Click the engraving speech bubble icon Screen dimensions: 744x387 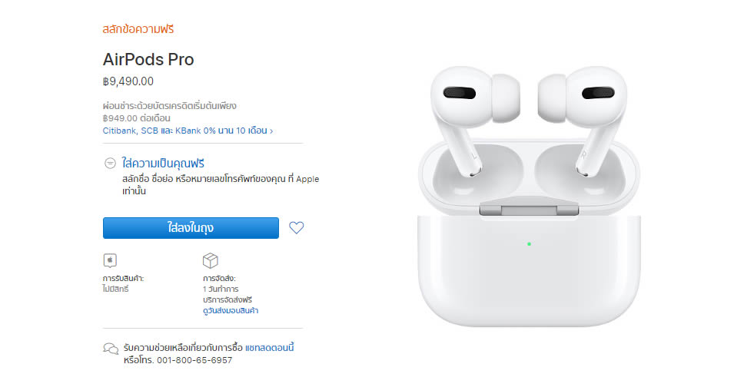[110, 163]
